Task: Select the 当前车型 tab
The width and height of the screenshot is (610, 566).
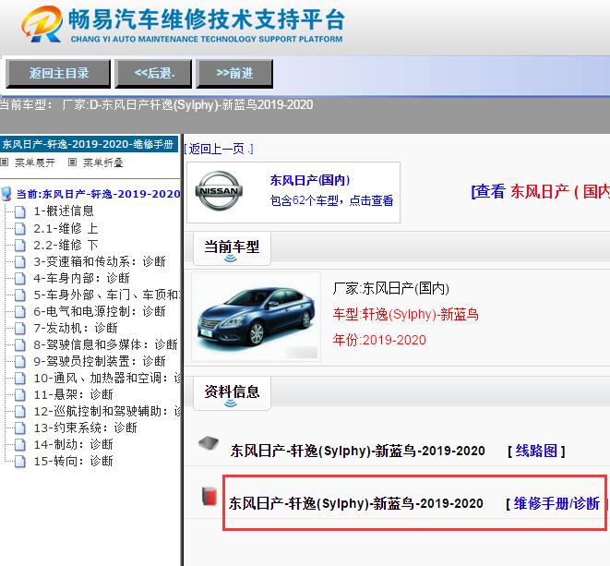Action: (x=232, y=248)
